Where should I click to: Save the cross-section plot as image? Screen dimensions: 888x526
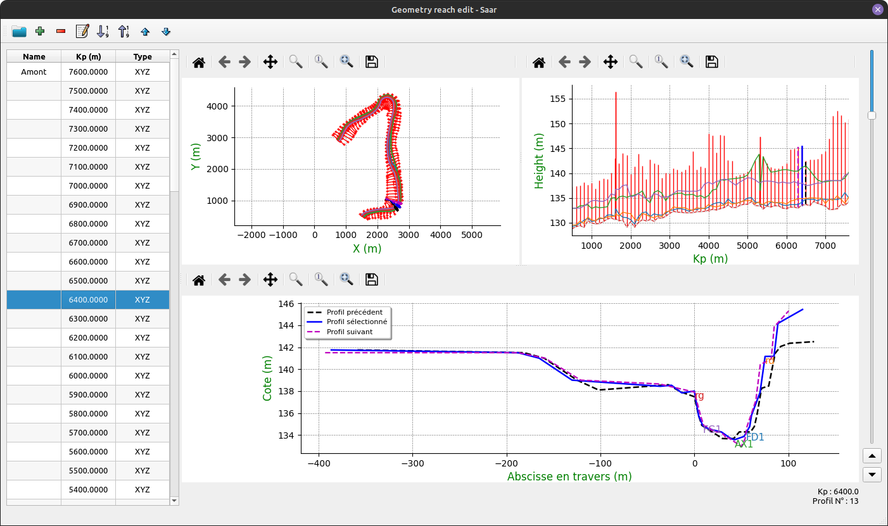[x=372, y=280]
